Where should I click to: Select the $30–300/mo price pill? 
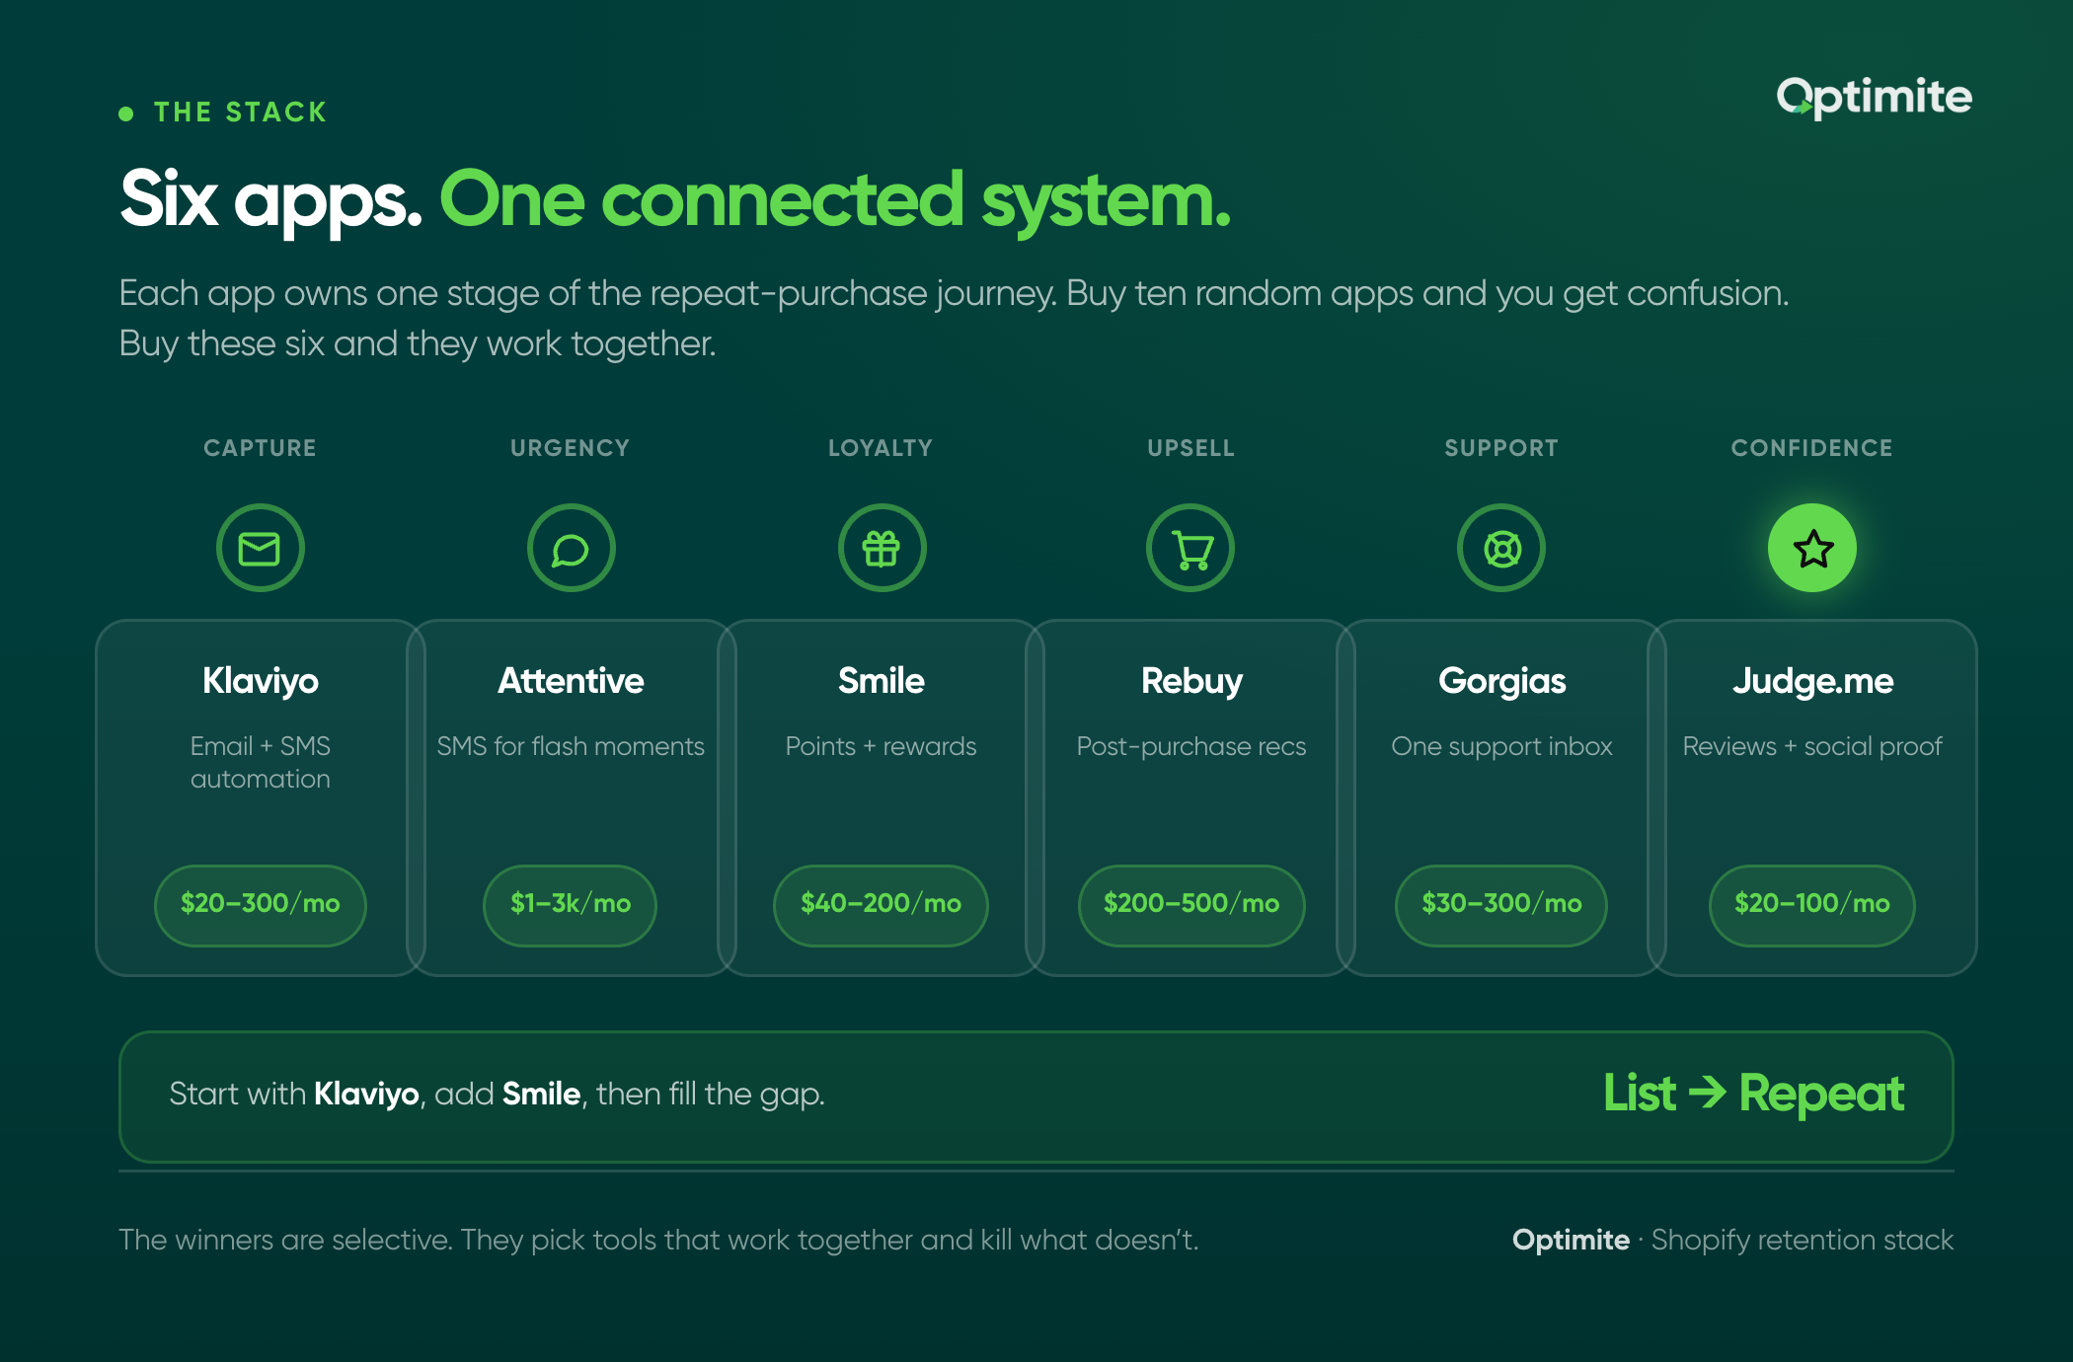point(1501,904)
